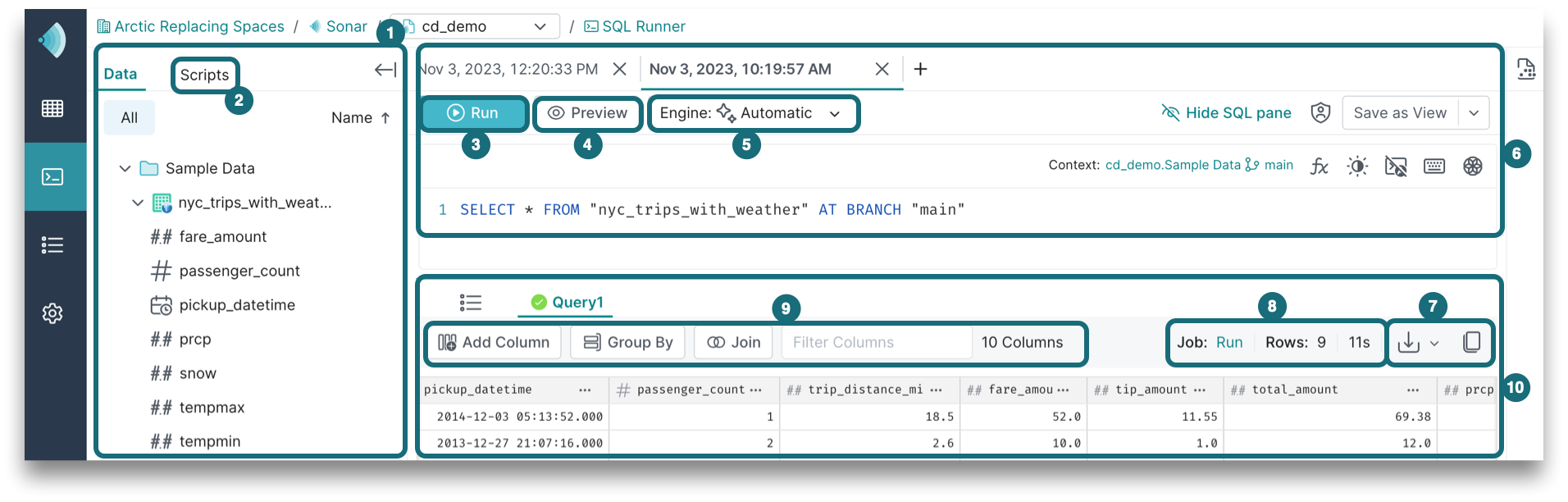Image resolution: width=1568 pixels, height=502 pixels.
Task: Click the functions (fx) icon
Action: 1319,167
